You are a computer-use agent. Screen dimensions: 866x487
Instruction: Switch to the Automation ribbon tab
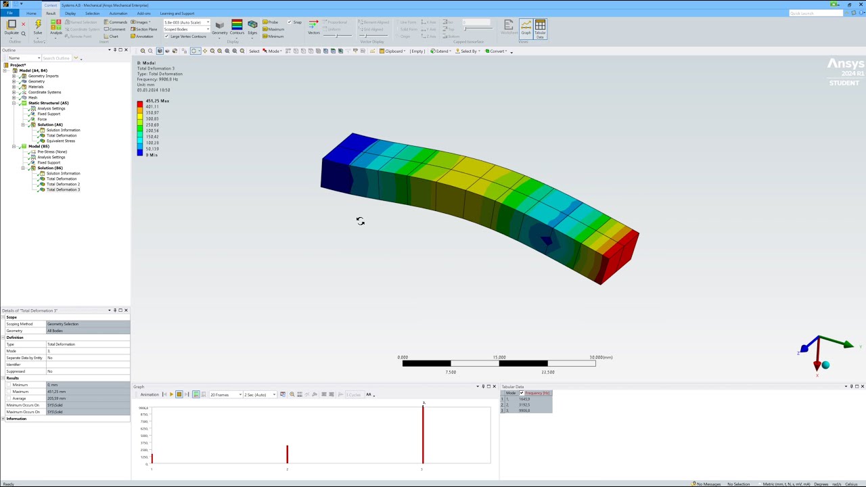(118, 13)
